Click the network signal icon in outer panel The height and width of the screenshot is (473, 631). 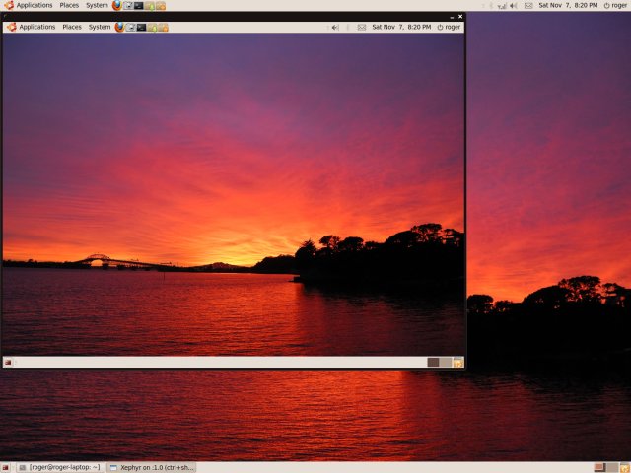tap(501, 5)
